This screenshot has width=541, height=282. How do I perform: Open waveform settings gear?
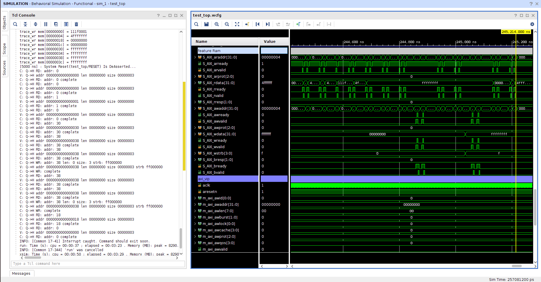(532, 24)
